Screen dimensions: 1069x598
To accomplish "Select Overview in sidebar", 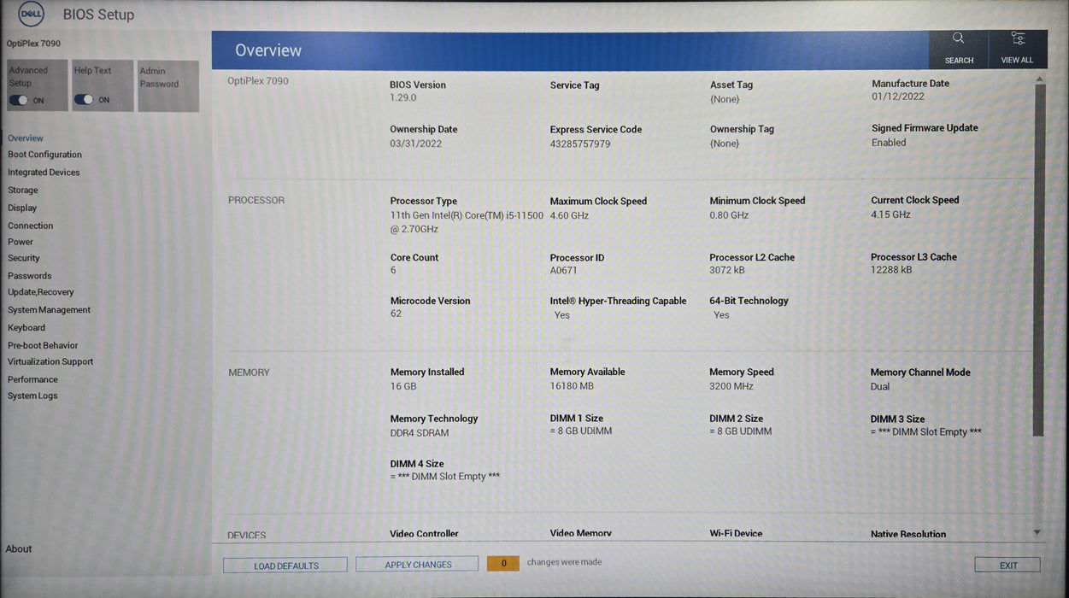I will [26, 138].
